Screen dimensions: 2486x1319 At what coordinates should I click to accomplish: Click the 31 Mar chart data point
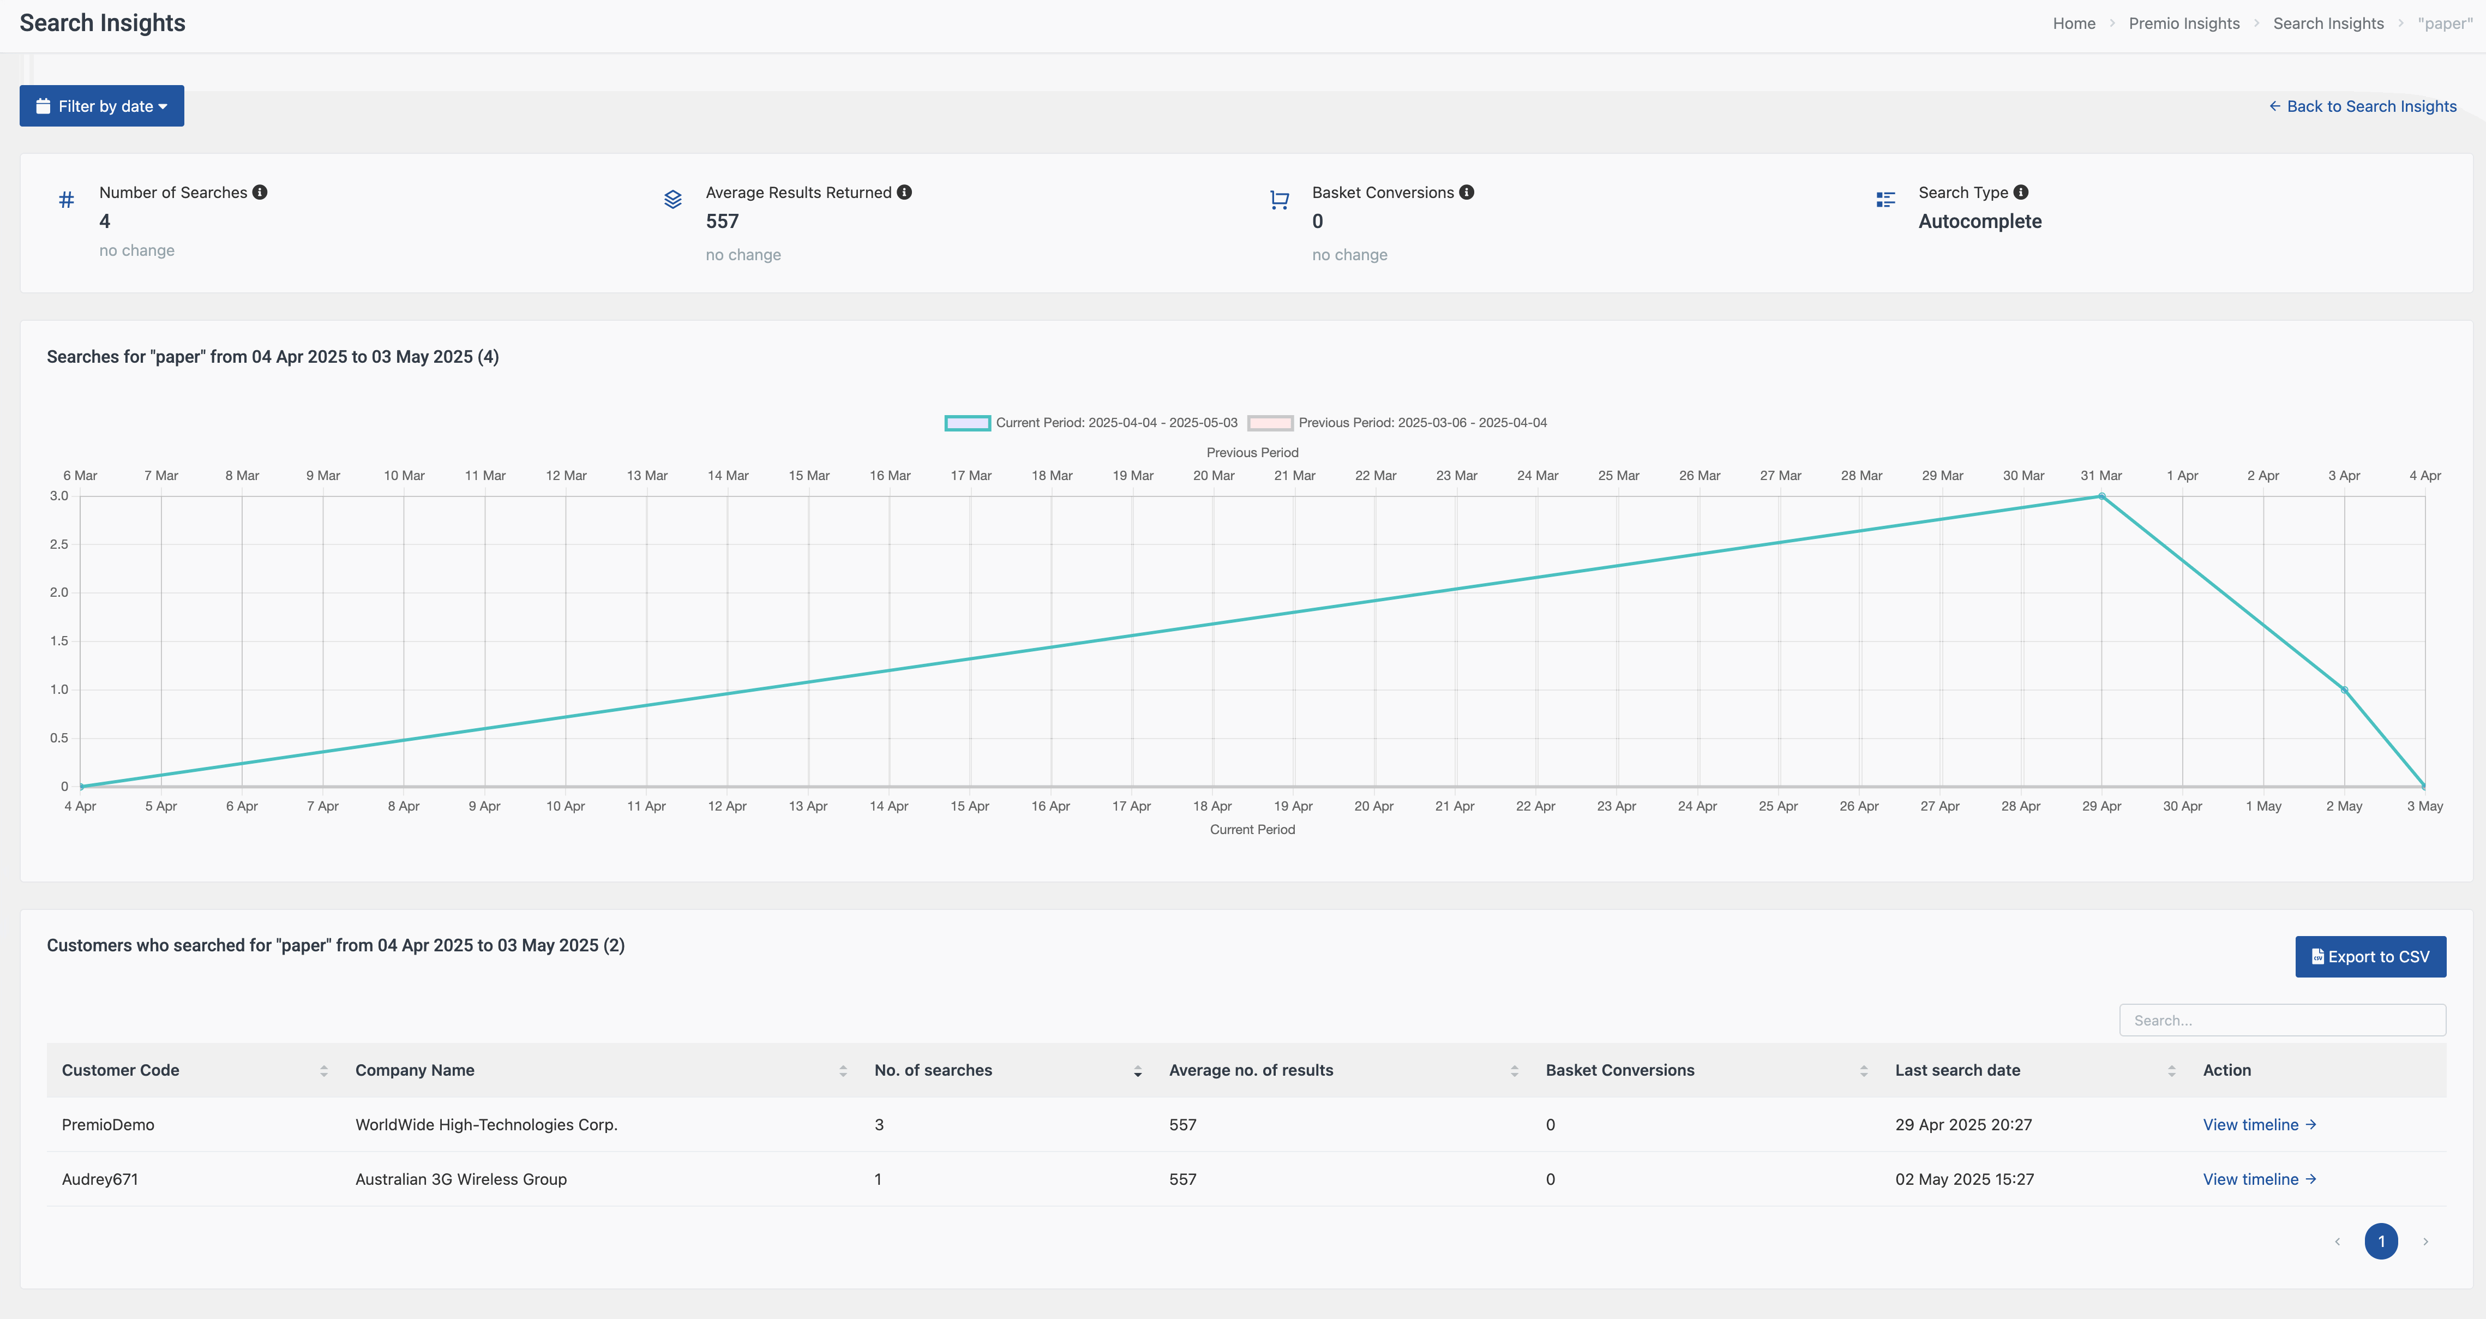2101,497
